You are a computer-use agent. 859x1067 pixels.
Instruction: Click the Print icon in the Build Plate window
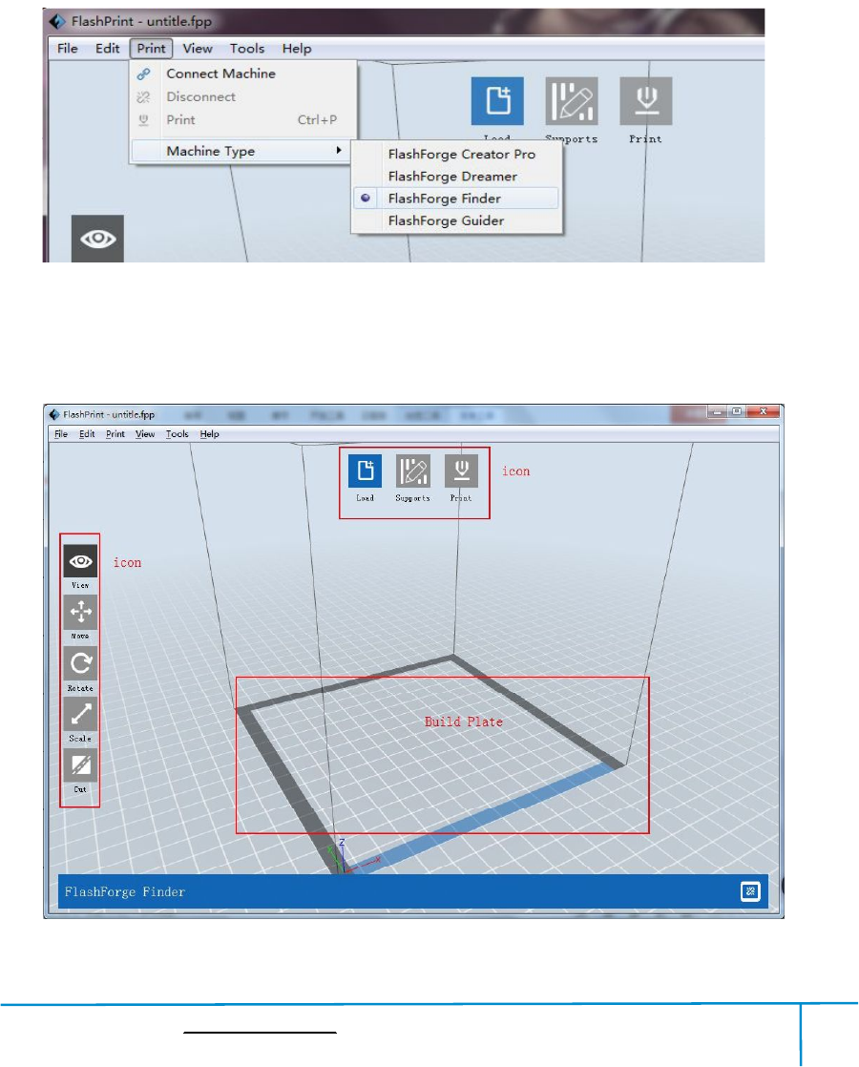[x=462, y=471]
